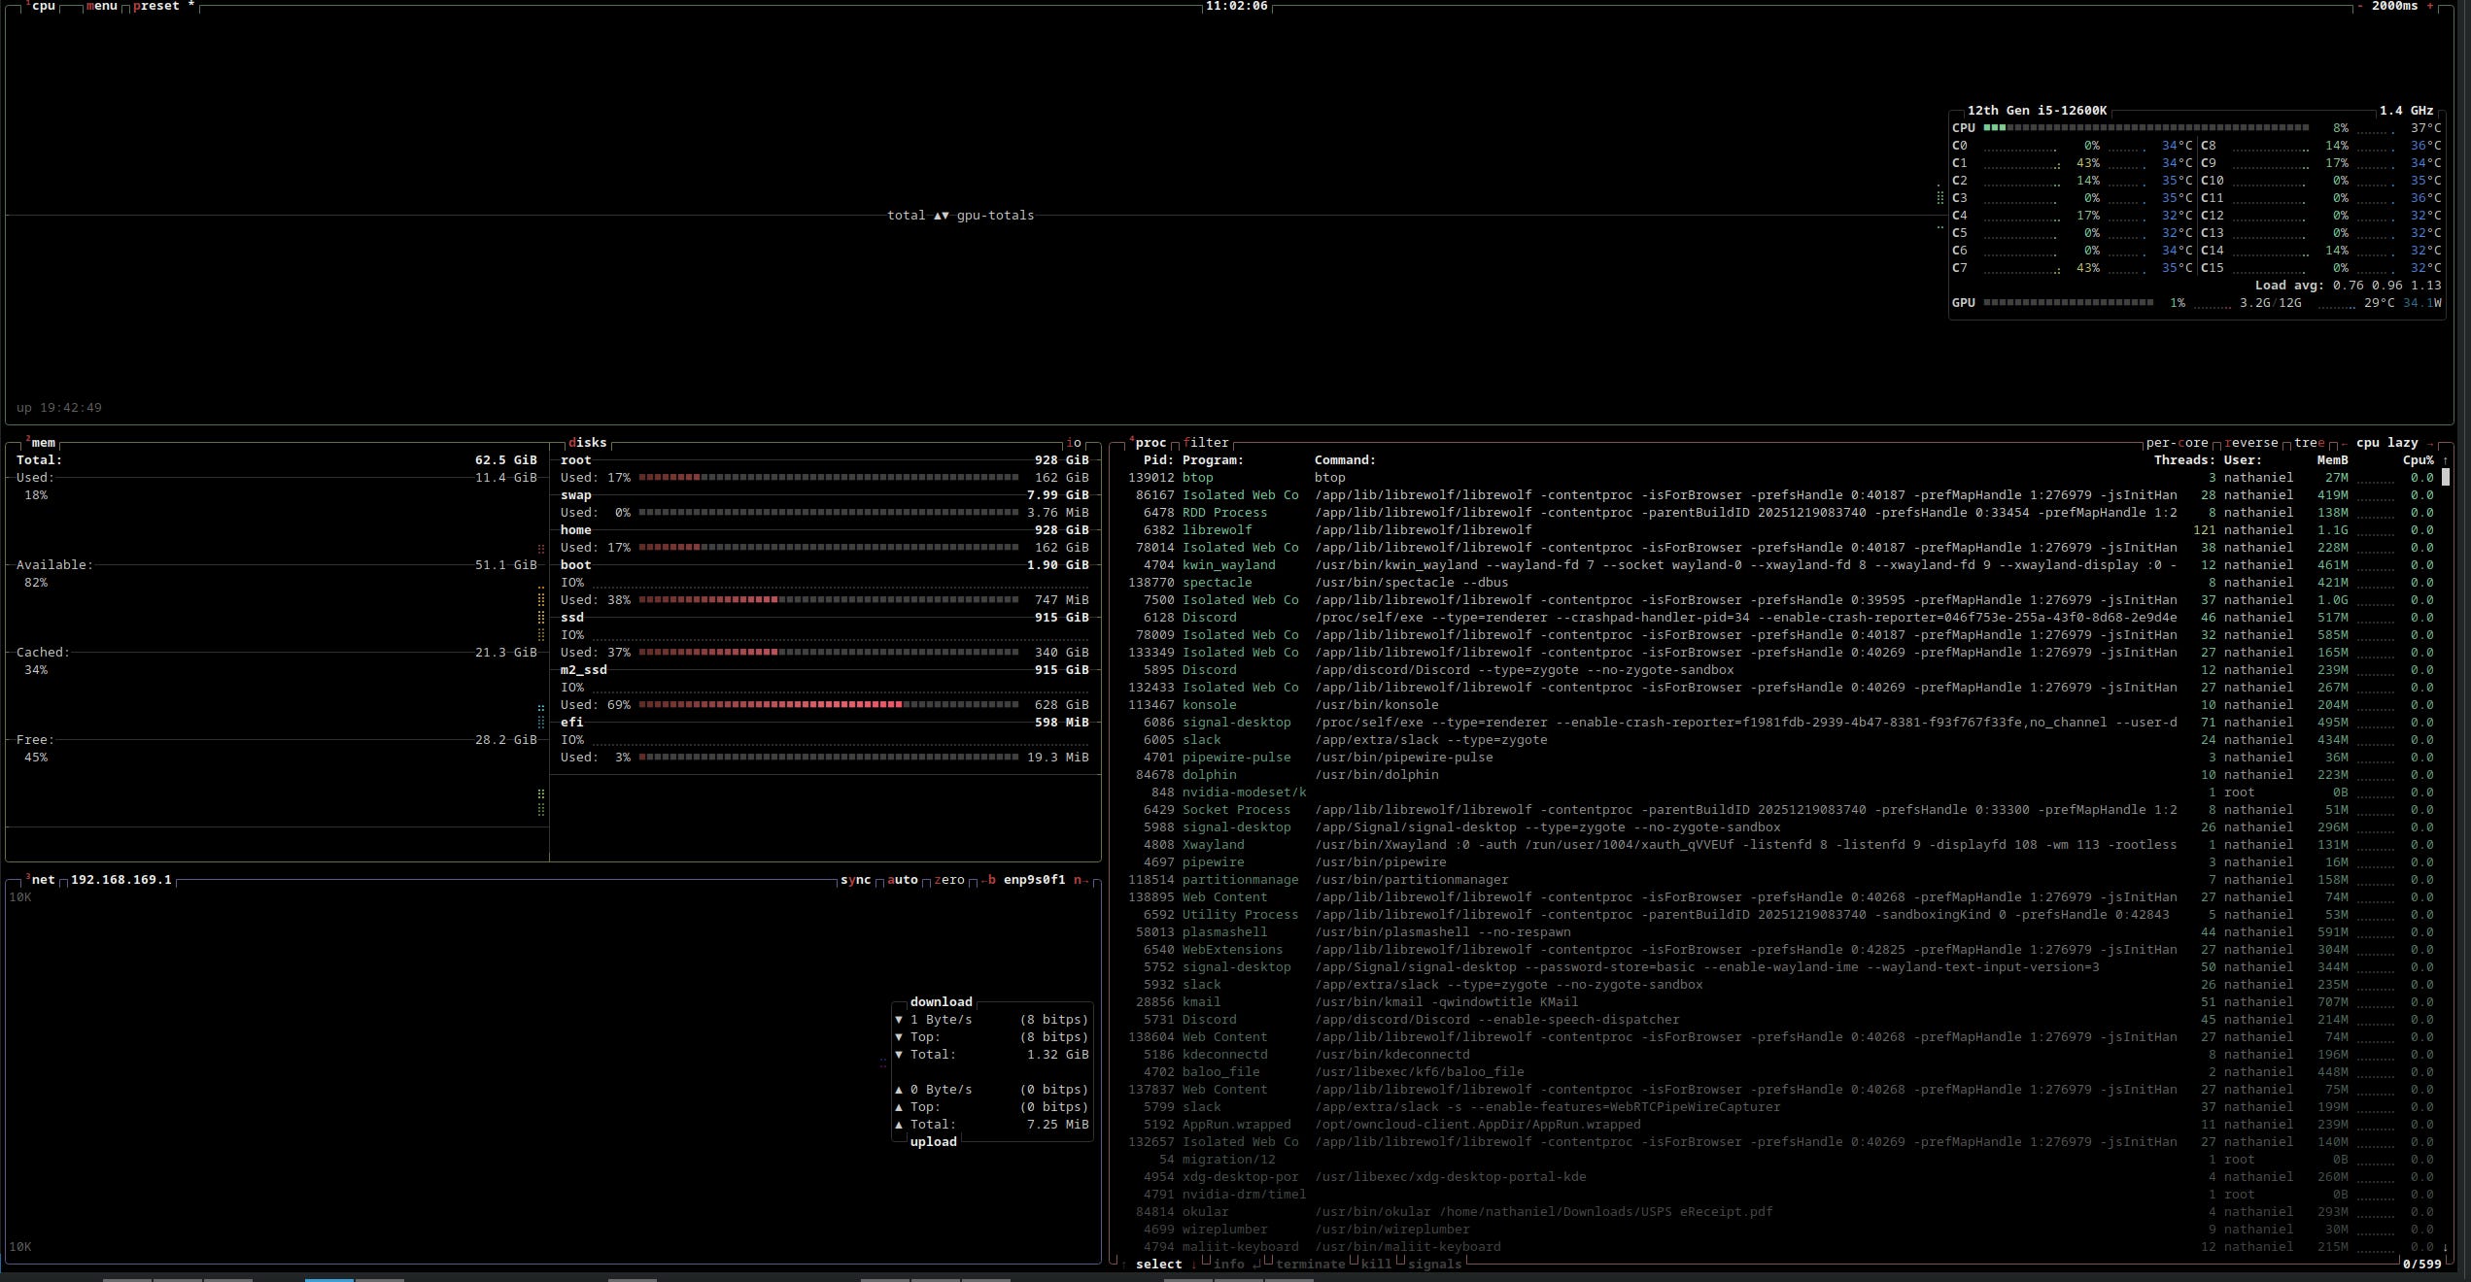Toggle per-core CPU usage in proc
This screenshot has height=1282, width=2471.
tap(2177, 443)
